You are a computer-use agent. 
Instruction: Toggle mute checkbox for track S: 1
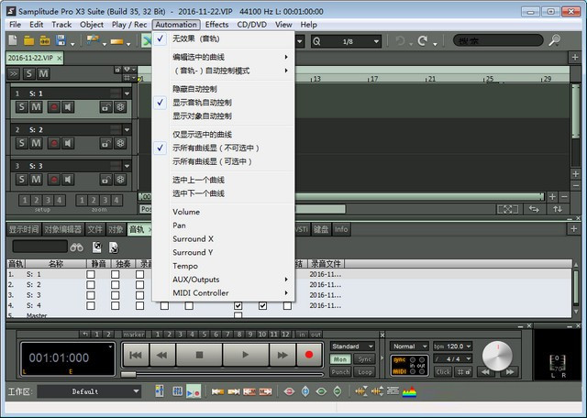(91, 274)
